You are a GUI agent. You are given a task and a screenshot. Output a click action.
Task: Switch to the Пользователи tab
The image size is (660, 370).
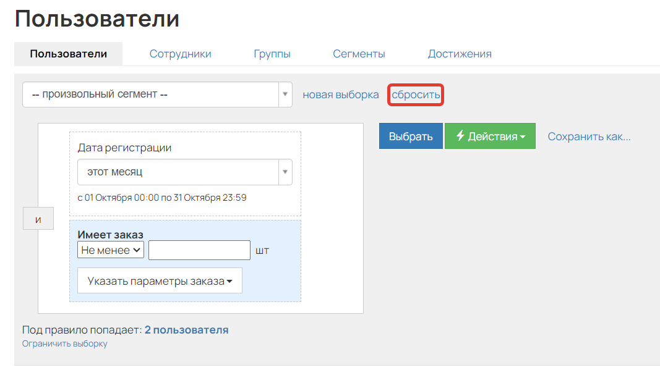click(x=68, y=54)
